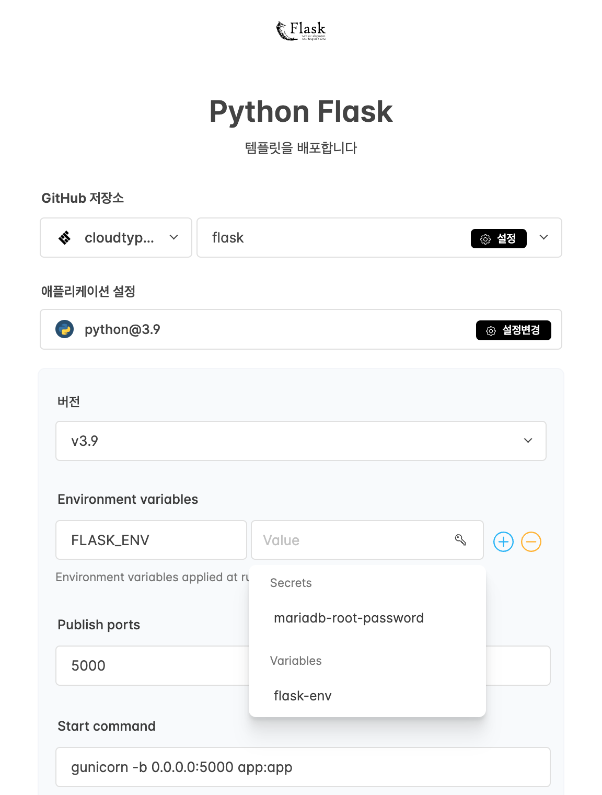Click the environment variable Value input field
The image size is (602, 795).
click(367, 540)
